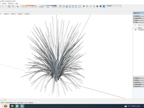
Task: Switch to the Scene 3 tab
Action: pos(6,14)
